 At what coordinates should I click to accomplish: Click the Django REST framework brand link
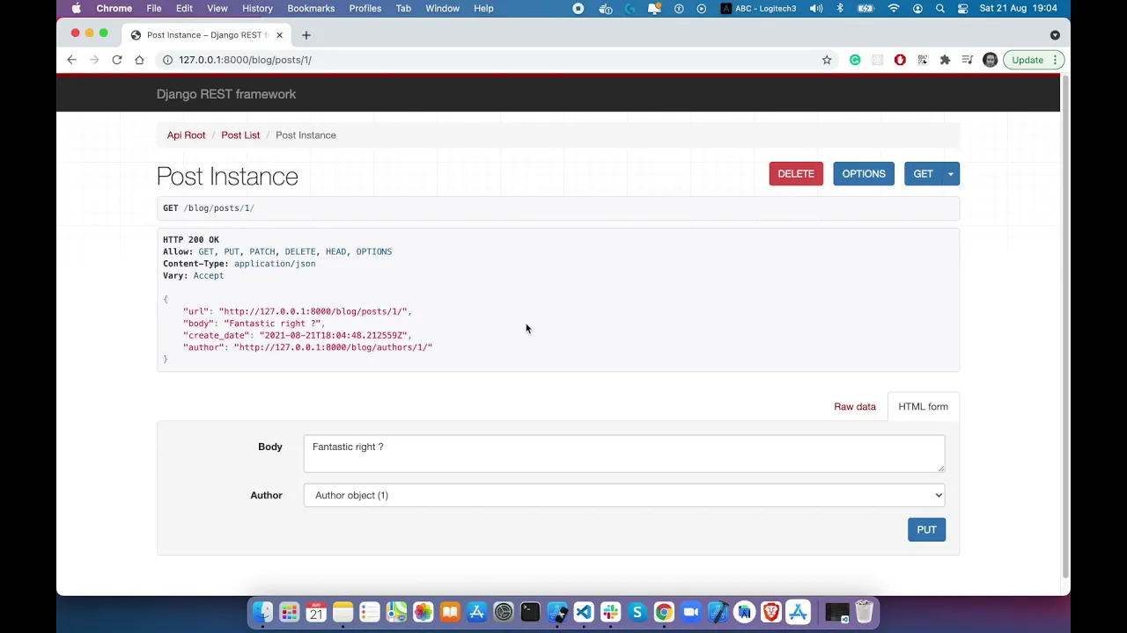[226, 94]
